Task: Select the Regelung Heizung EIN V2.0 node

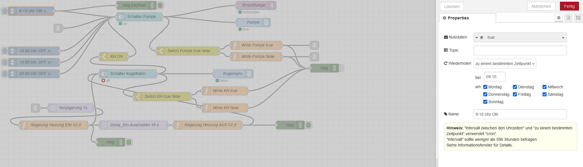Action: (54, 125)
